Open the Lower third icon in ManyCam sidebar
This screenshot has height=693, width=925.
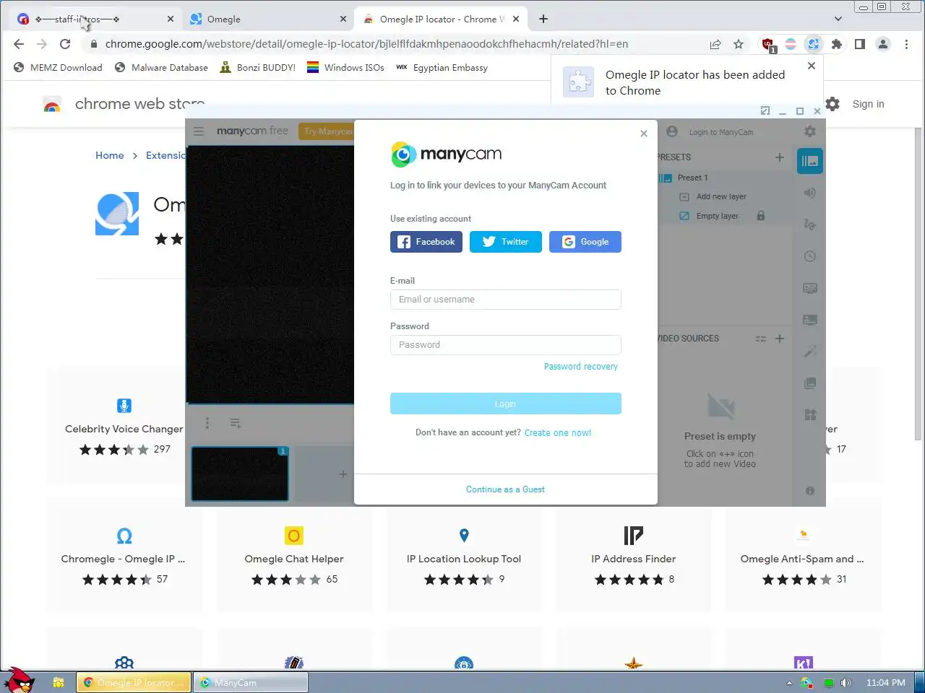coord(810,320)
